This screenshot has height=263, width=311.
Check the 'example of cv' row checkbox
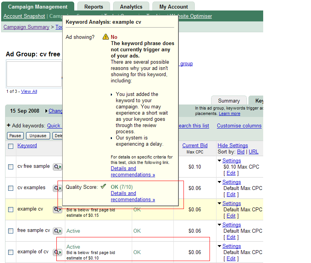pyautogui.click(x=11, y=252)
